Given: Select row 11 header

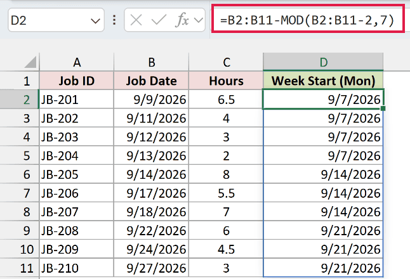Looking at the screenshot, I should coord(20,268).
